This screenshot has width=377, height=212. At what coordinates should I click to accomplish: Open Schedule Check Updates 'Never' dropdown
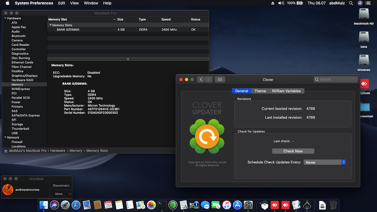[x=325, y=162]
